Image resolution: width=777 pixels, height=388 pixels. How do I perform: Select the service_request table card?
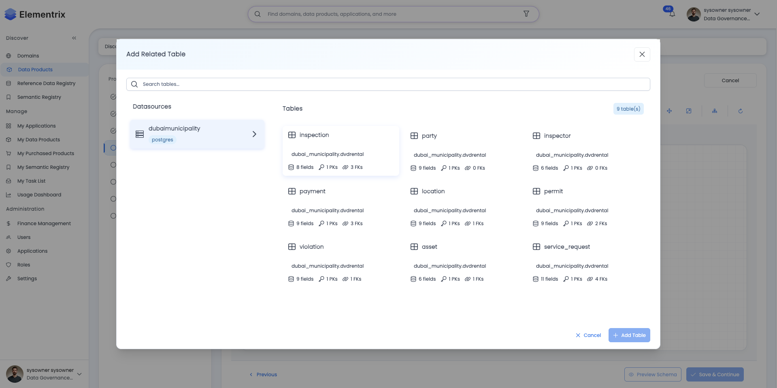(x=585, y=262)
